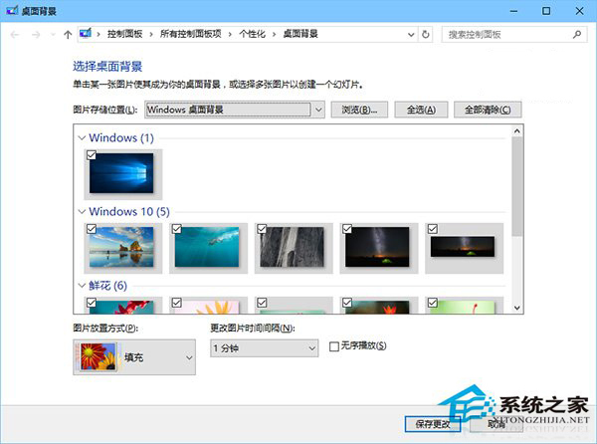Uncheck the red flower on teal checkbox
Image resolution: width=597 pixels, height=444 pixels.
92,303
